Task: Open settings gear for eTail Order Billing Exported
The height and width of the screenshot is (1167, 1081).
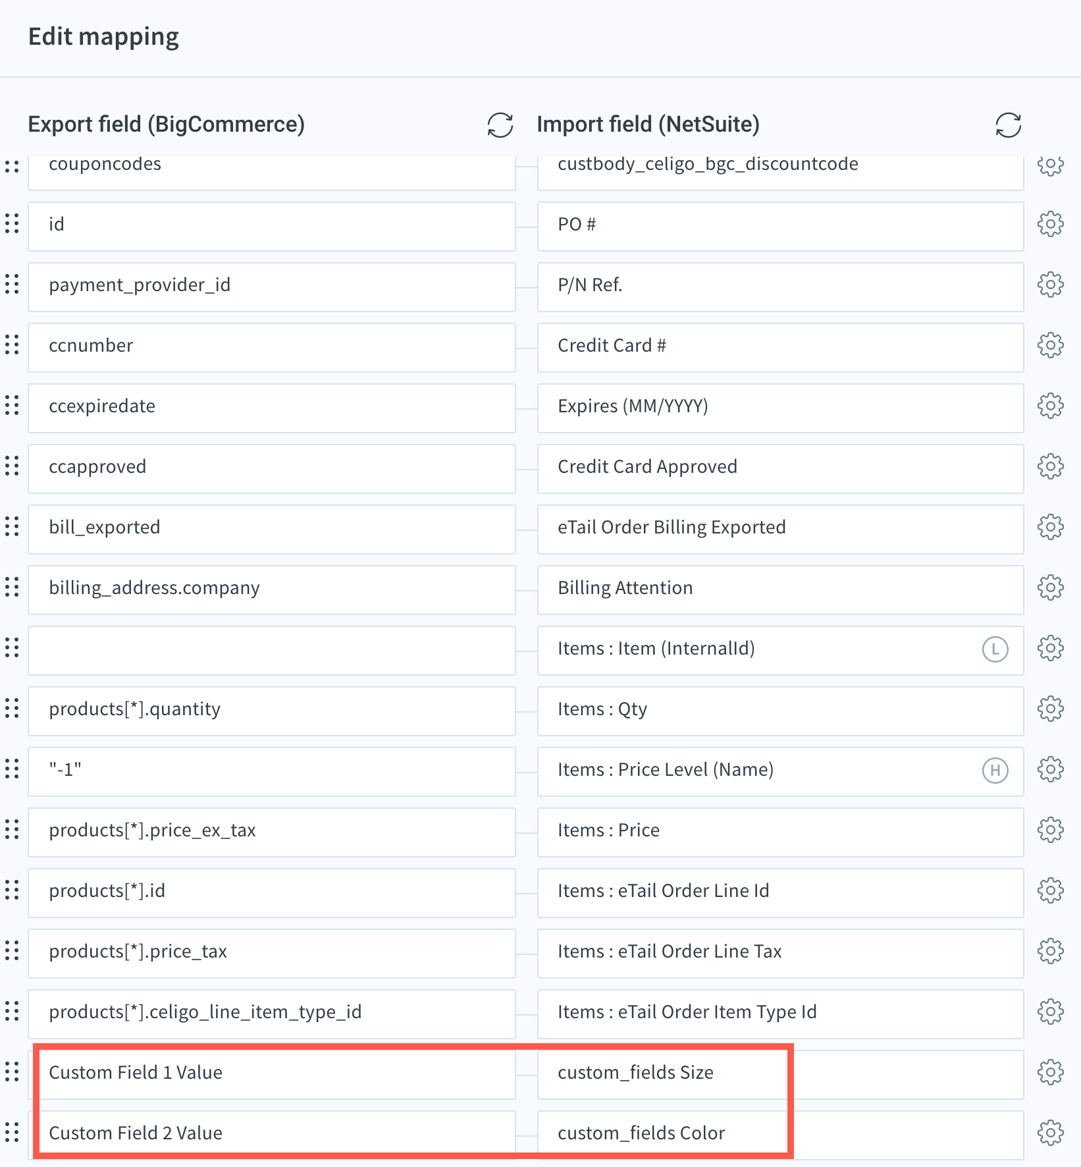Action: 1050,528
